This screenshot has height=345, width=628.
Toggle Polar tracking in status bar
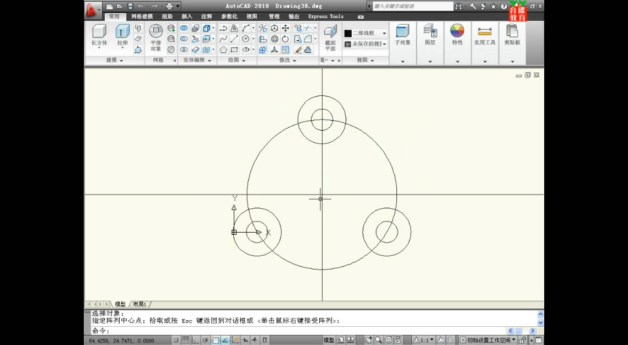pyautogui.click(x=205, y=340)
